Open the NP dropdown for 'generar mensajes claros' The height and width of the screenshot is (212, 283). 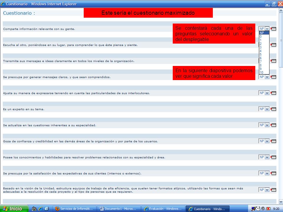click(264, 77)
